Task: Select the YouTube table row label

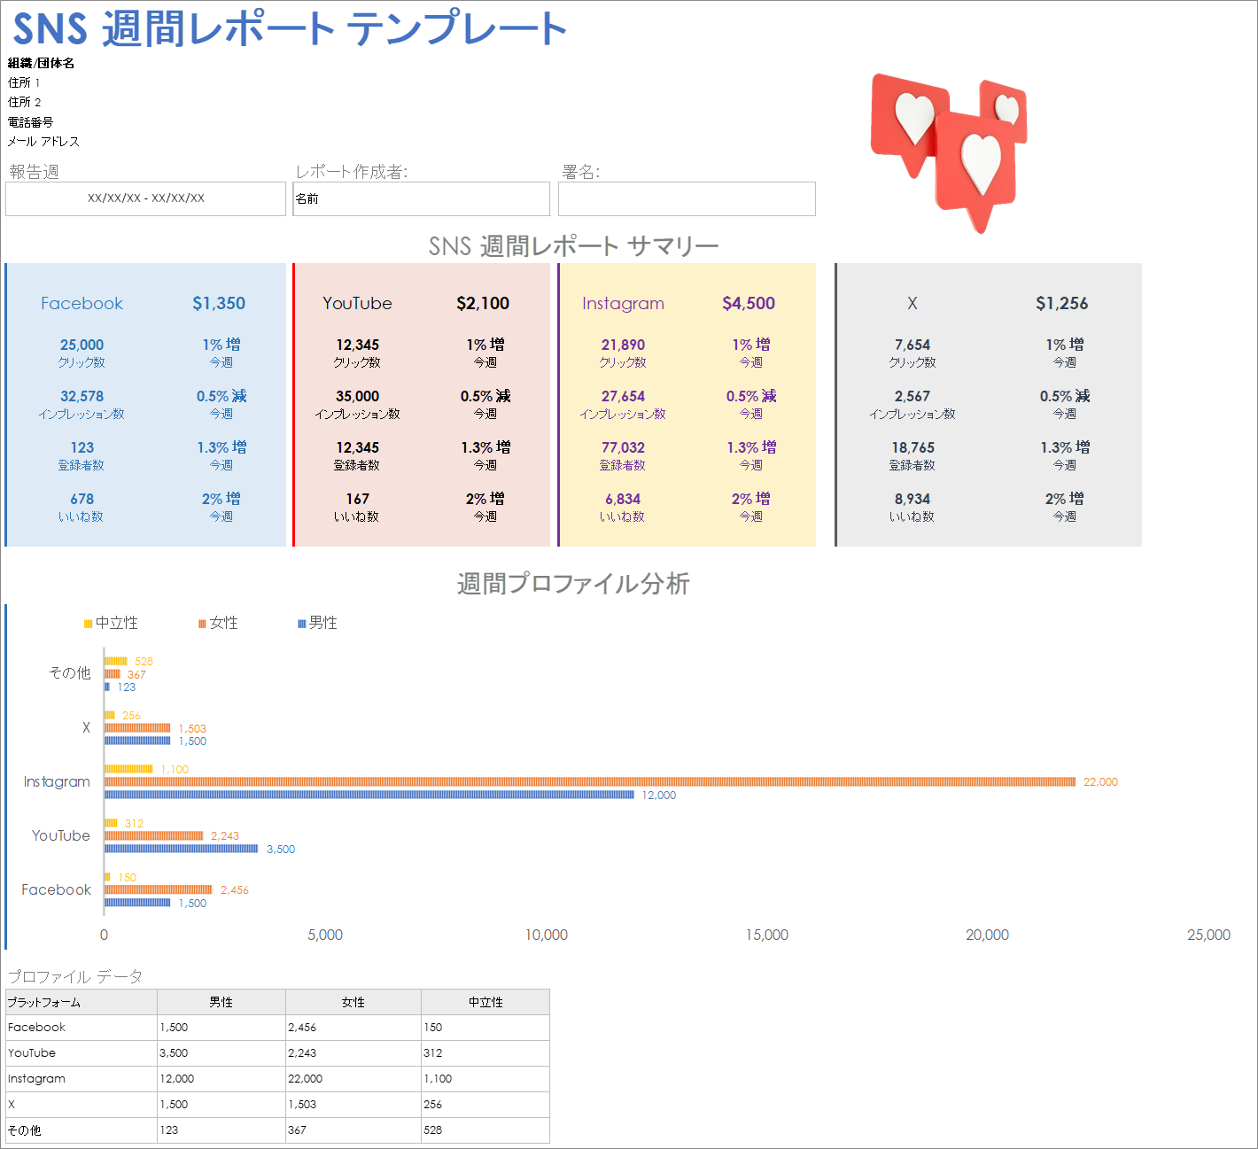Action: click(x=81, y=1053)
